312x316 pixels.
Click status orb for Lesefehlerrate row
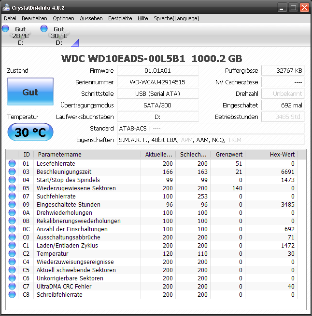(x=12, y=163)
